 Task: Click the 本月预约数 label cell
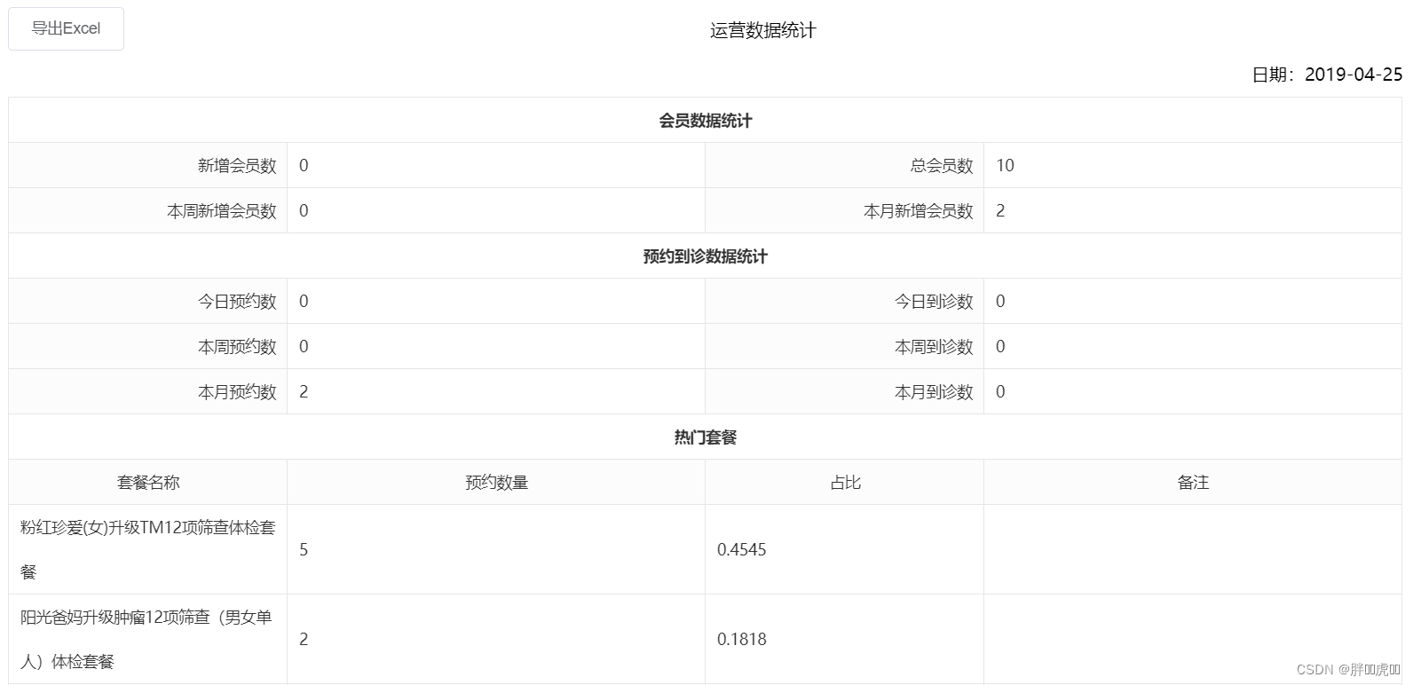237,392
